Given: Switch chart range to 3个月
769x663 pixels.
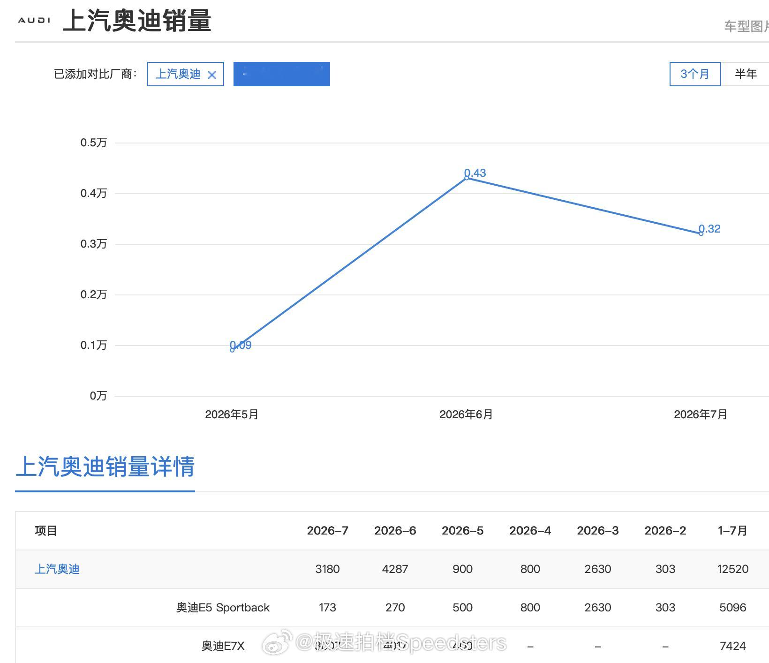Looking at the screenshot, I should point(695,74).
